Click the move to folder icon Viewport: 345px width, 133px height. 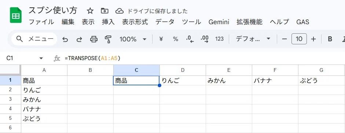click(x=104, y=11)
